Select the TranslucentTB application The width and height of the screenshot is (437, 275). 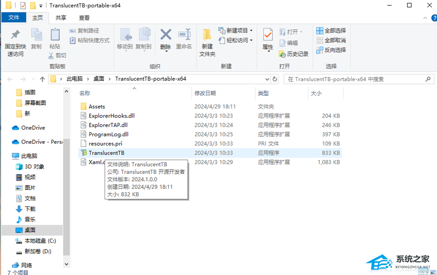pyautogui.click(x=106, y=153)
